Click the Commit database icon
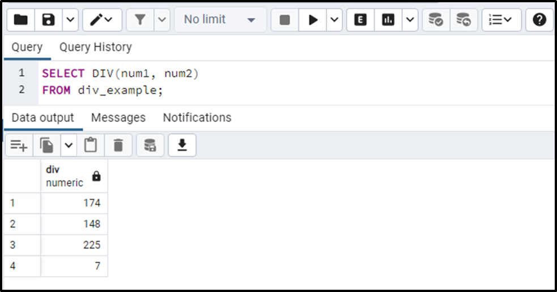 click(436, 20)
